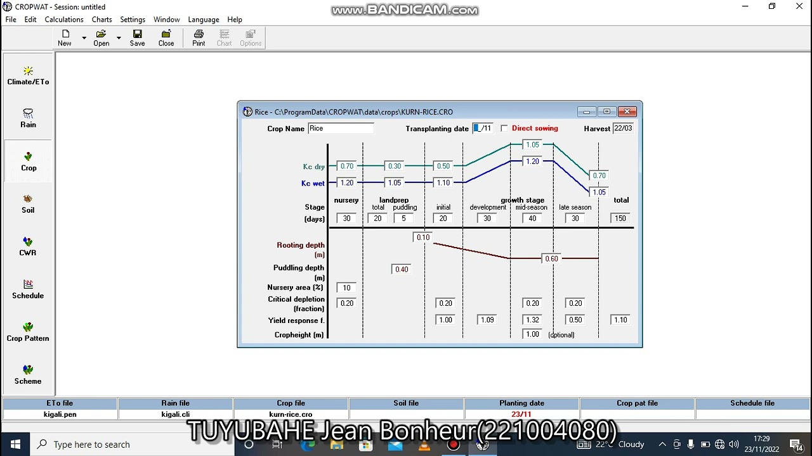812x456 pixels.
Task: Click kurn-rice.cro in the Crop file cell
Action: (x=291, y=415)
